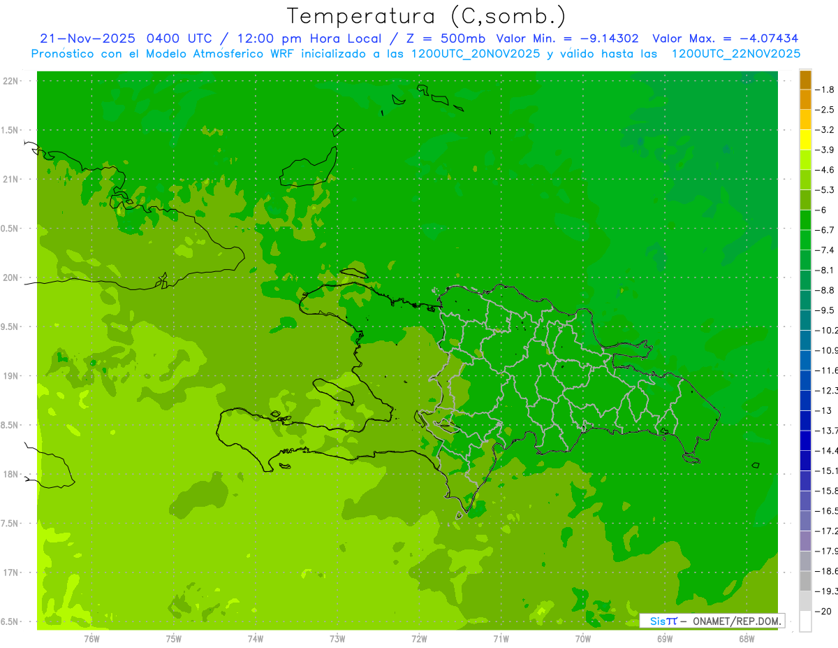The image size is (838, 648).
Task: Click the 1200UTC_20NOV2025 initialization time text
Action: pyautogui.click(x=475, y=54)
